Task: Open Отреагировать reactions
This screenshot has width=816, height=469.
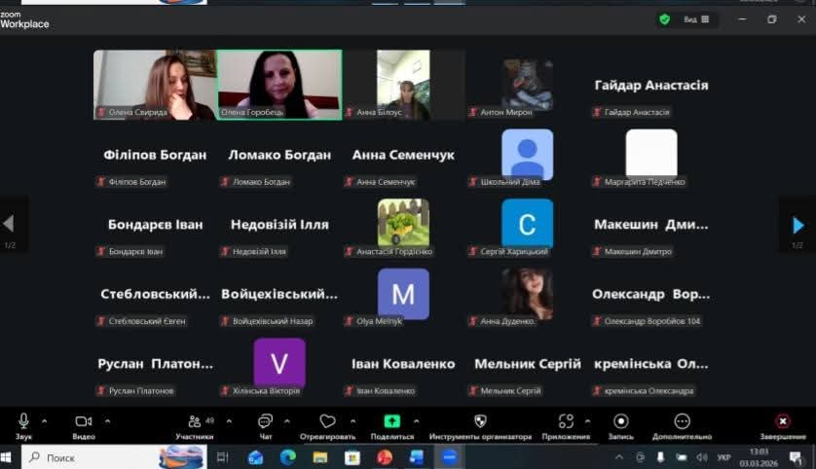Action: pos(327,422)
